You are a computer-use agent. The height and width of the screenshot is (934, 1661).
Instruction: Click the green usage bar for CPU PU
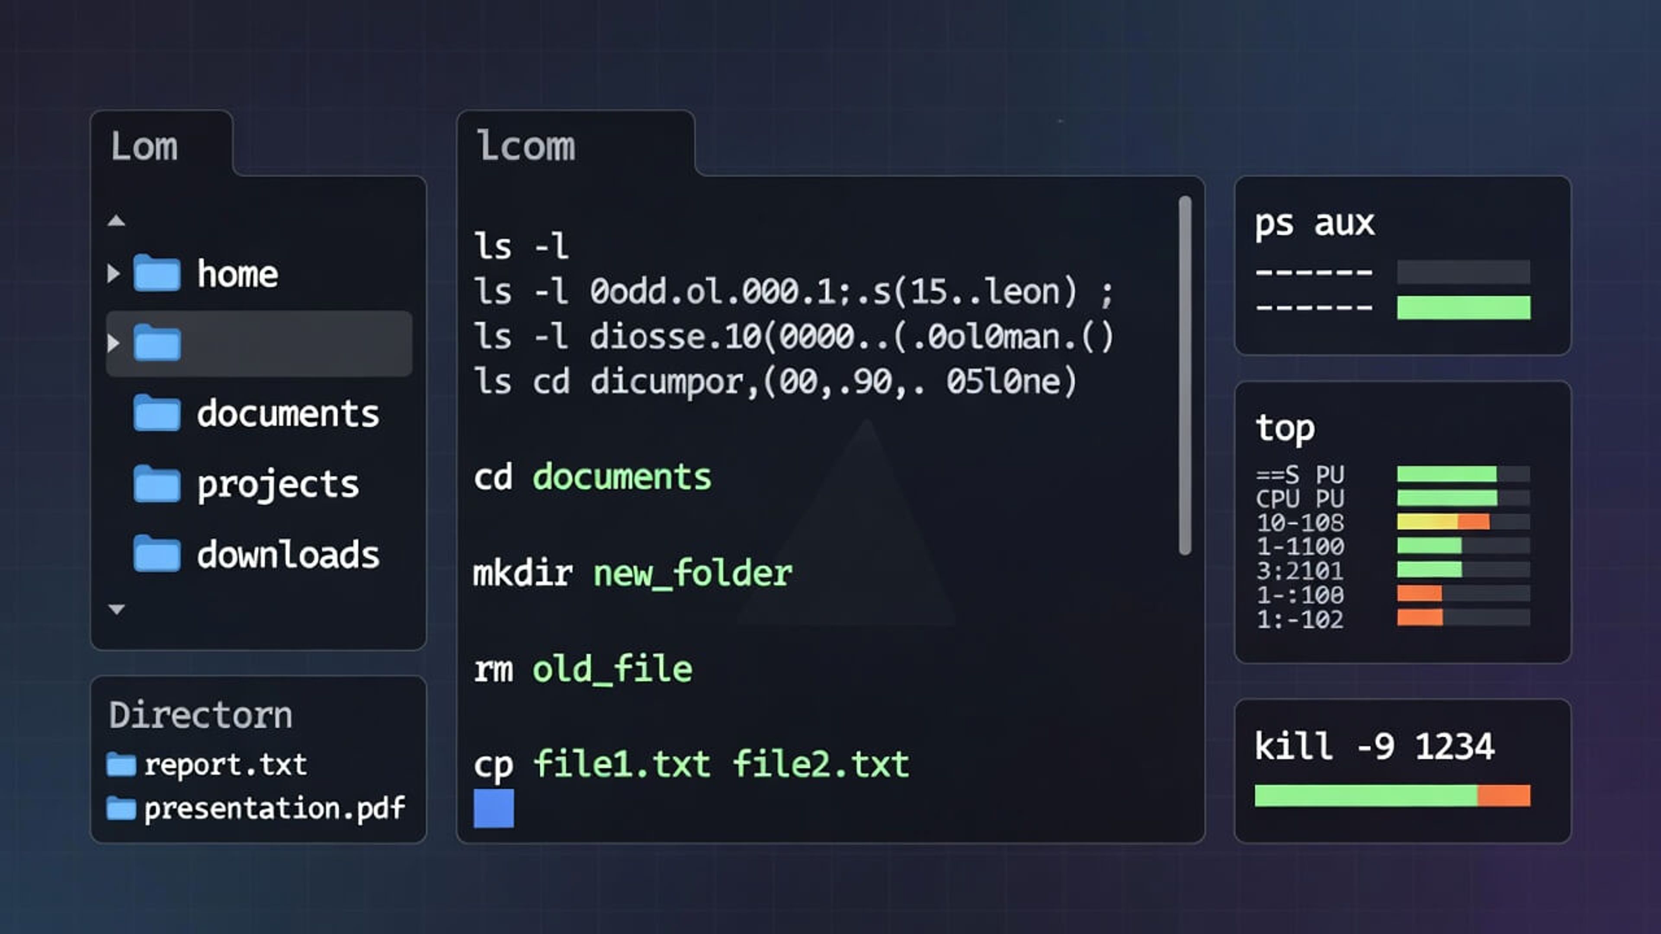(1447, 498)
